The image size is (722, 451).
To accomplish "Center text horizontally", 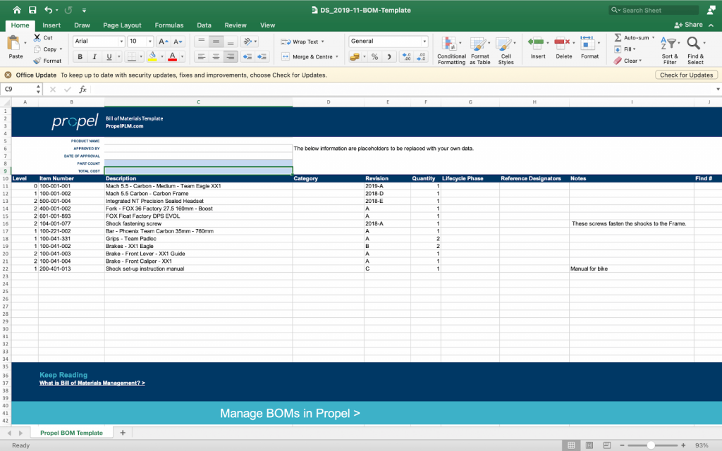I will click(216, 56).
